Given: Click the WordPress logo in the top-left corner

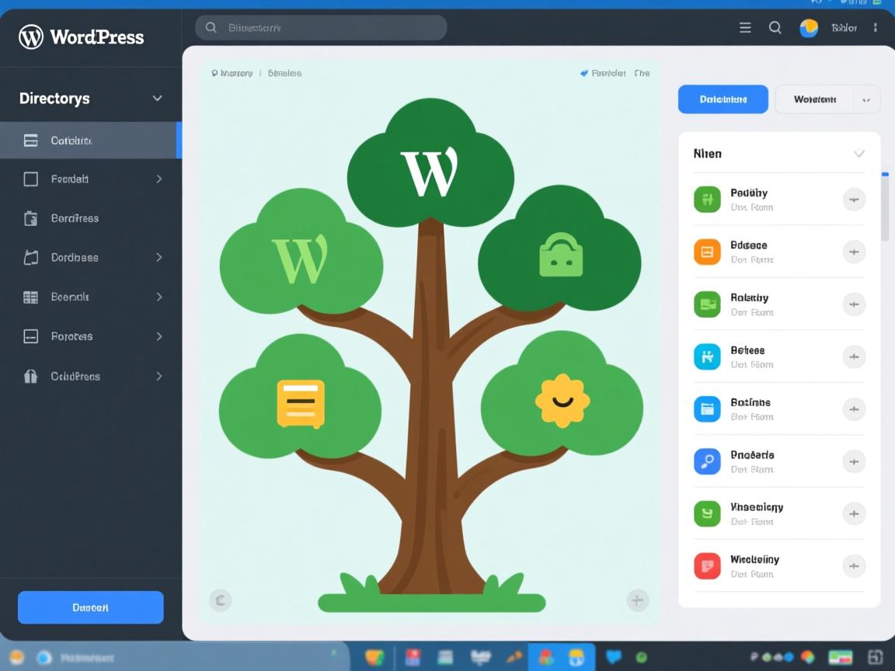Looking at the screenshot, I should [x=31, y=37].
